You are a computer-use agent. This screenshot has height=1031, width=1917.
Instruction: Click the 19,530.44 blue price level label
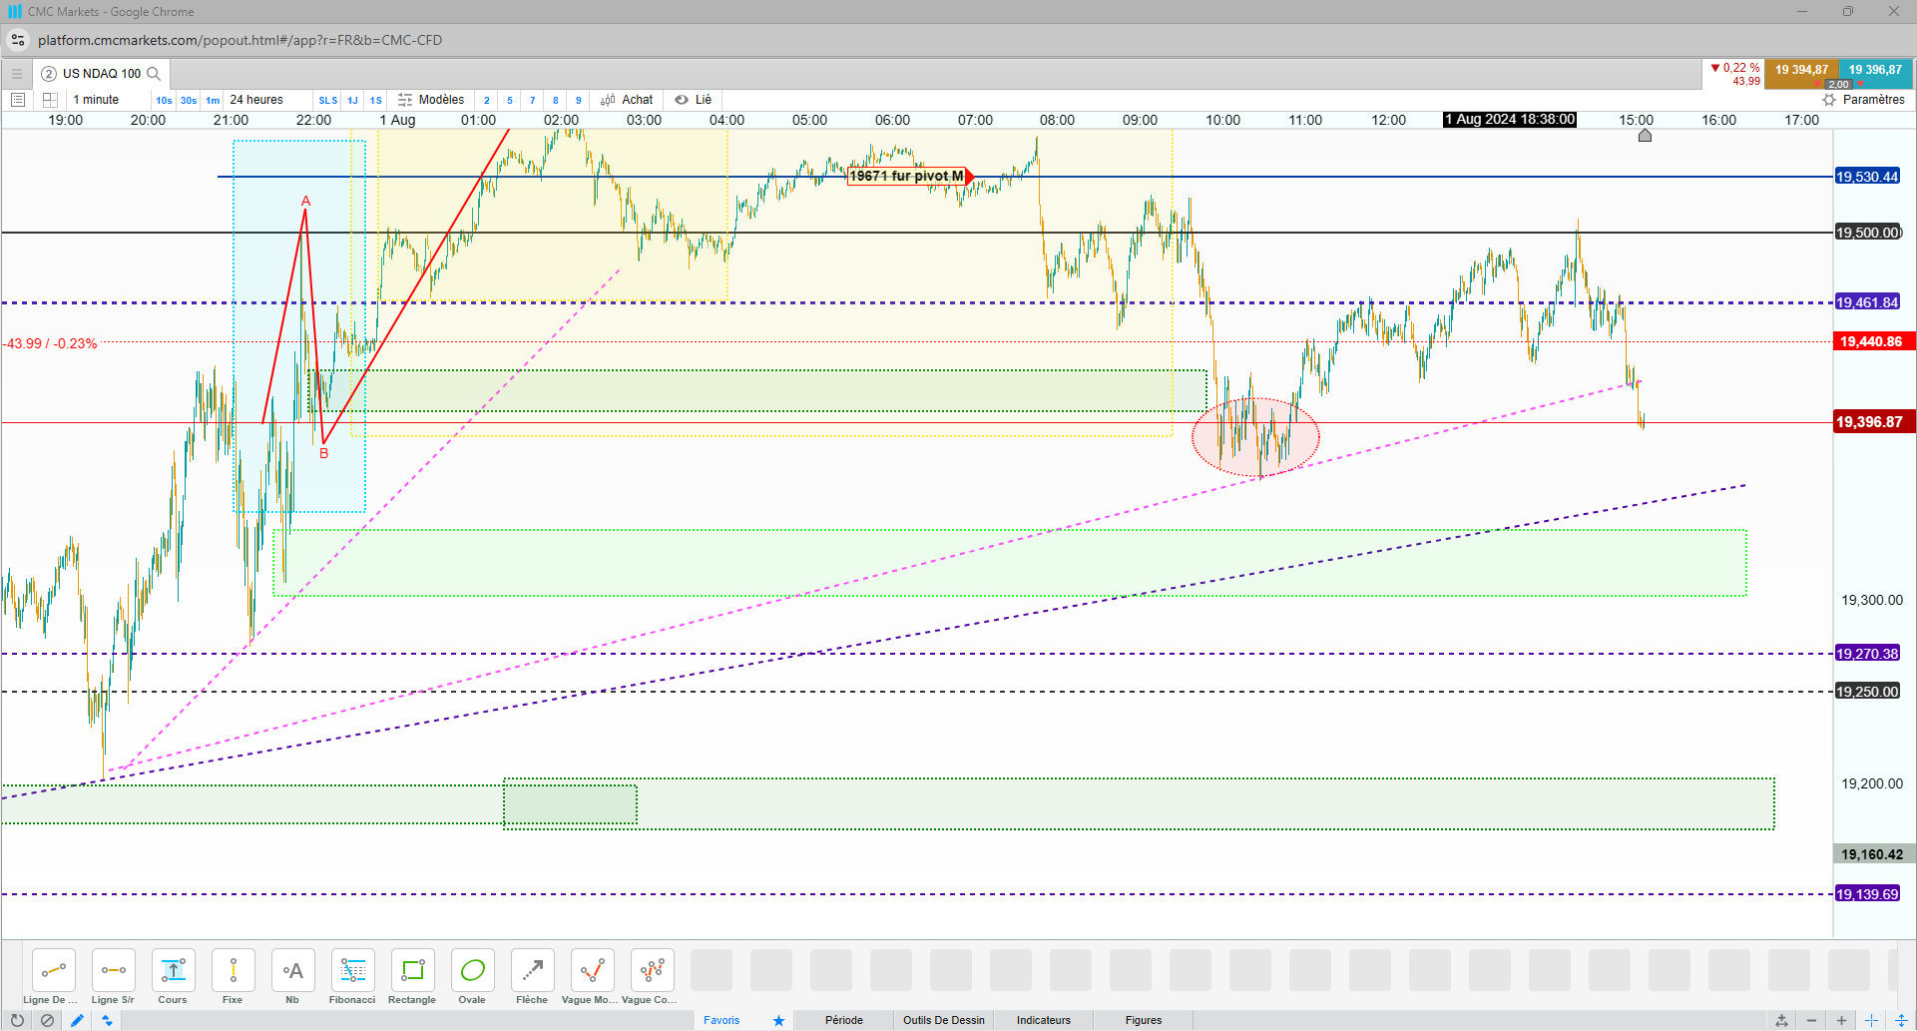tap(1867, 177)
